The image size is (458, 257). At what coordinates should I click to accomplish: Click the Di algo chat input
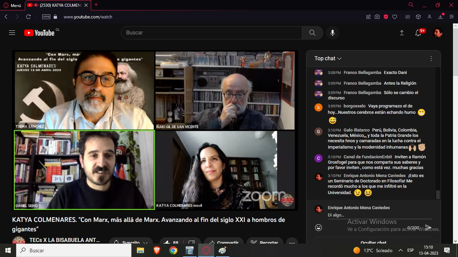380,215
